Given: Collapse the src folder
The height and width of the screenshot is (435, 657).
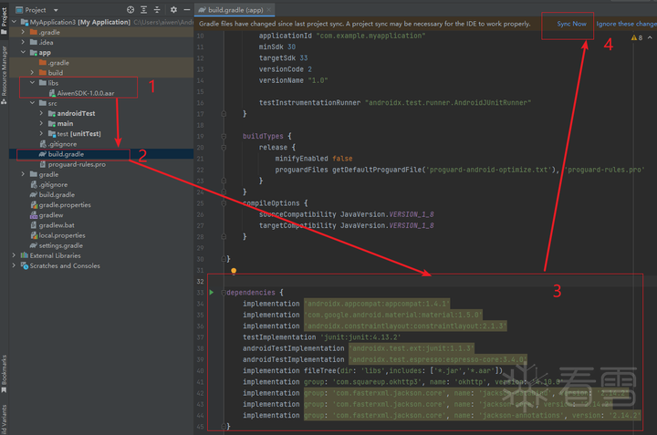Looking at the screenshot, I should click(x=32, y=103).
